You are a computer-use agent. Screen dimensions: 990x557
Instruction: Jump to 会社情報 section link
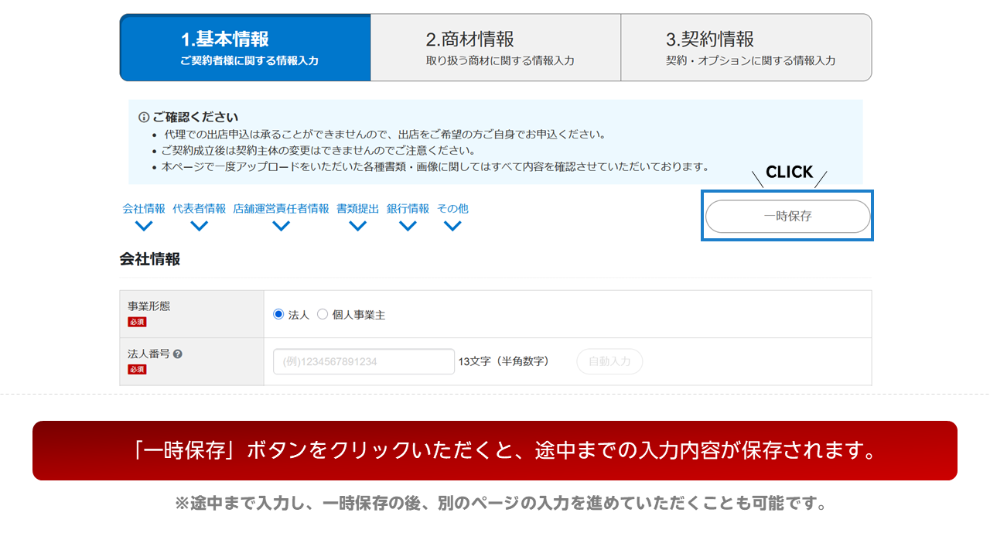click(143, 209)
